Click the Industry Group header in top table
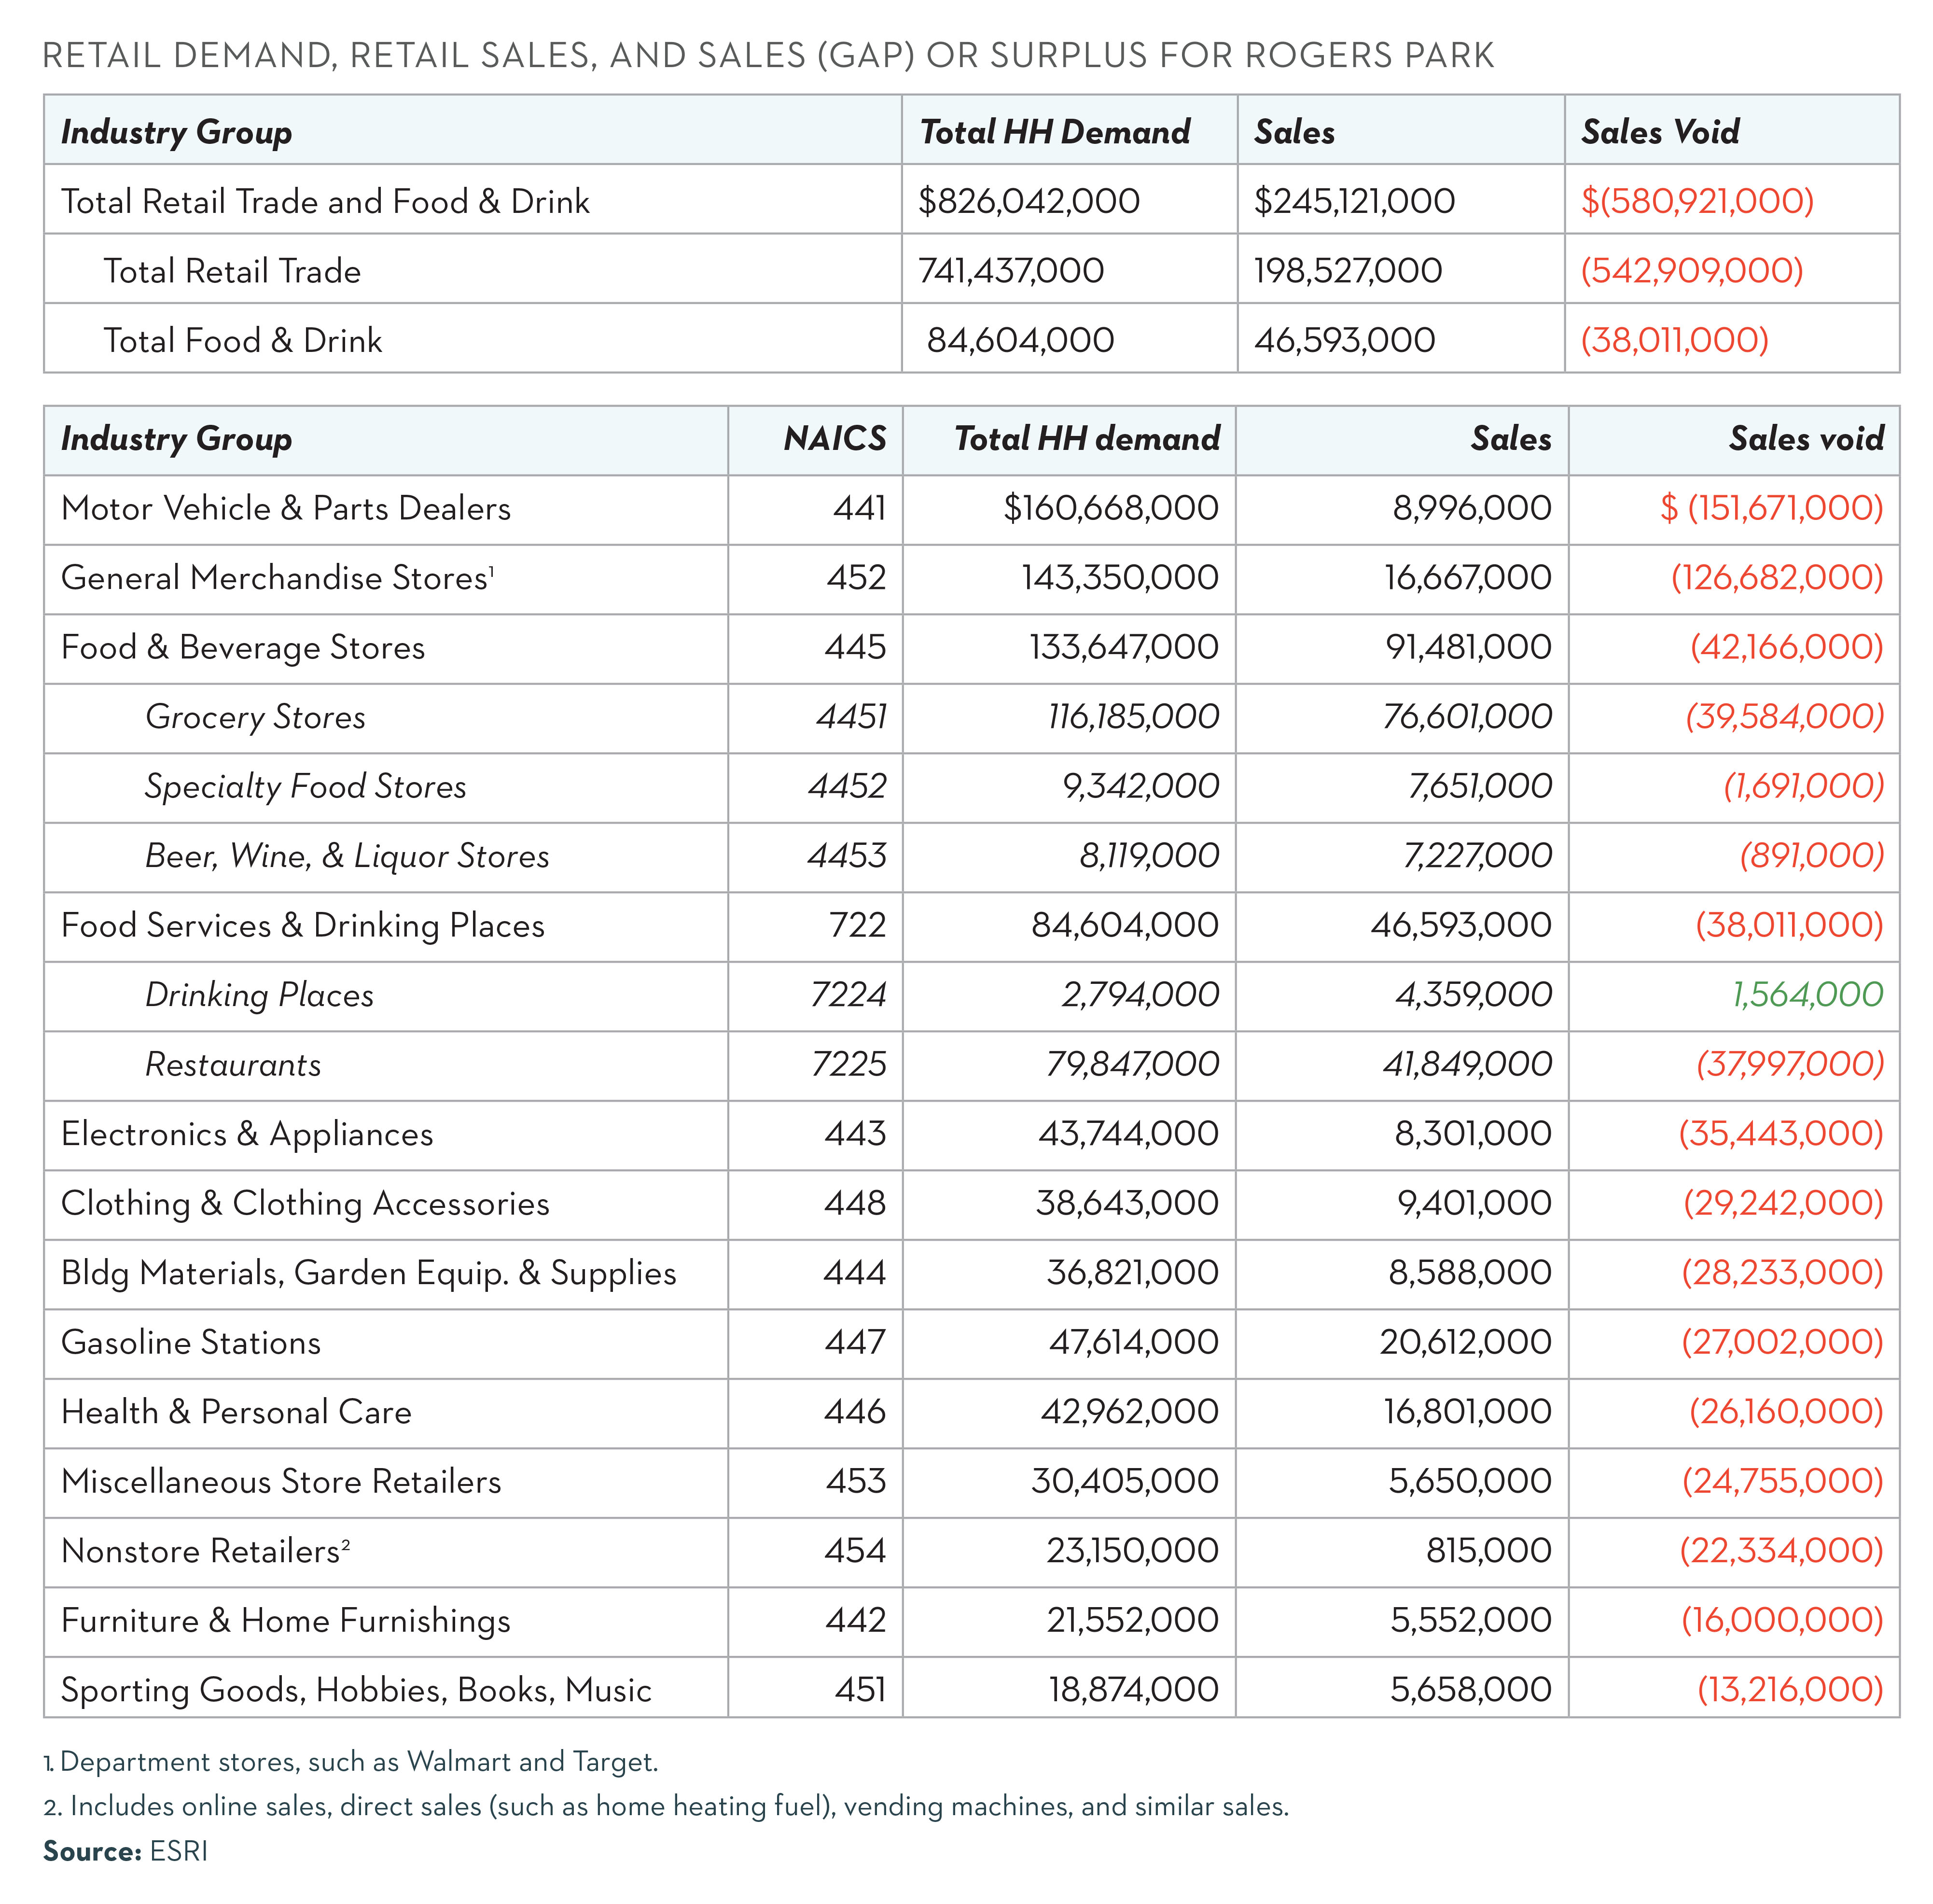Image resolution: width=1933 pixels, height=1904 pixels. point(176,132)
